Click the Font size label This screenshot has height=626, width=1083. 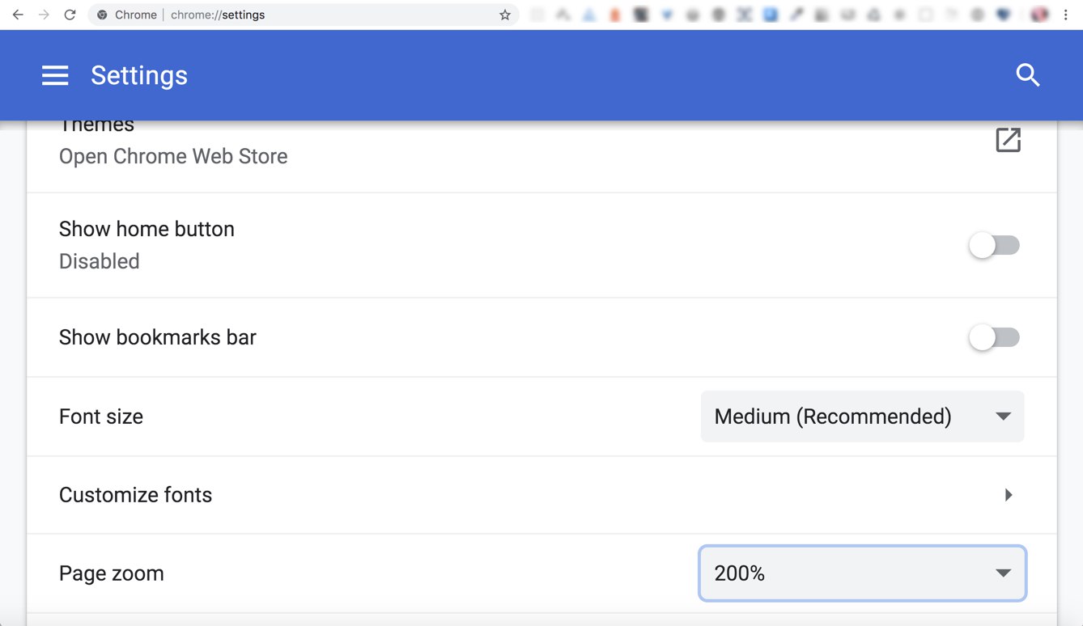click(x=101, y=417)
